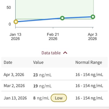Click the 23 ng/mL value

point(43,75)
